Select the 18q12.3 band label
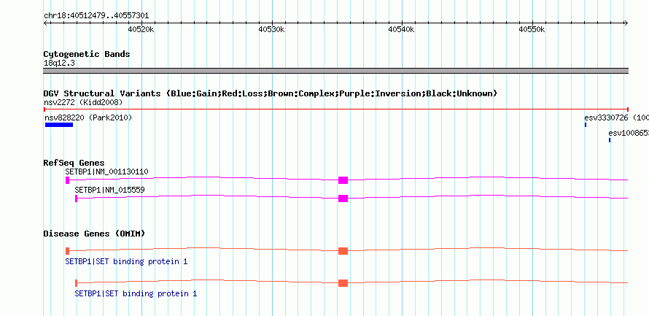Screen dimensions: 649x316 (59, 63)
